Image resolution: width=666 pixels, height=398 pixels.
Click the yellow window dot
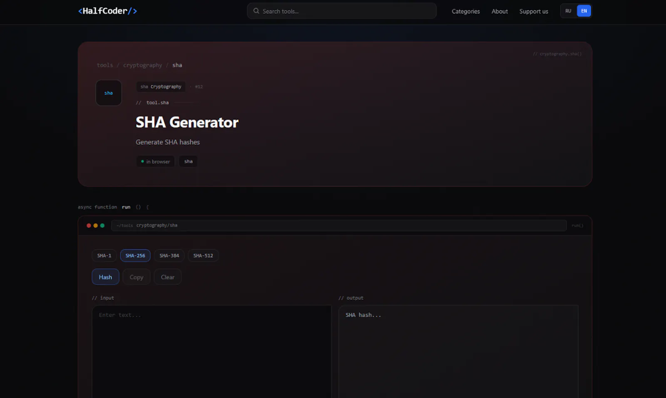[95, 225]
